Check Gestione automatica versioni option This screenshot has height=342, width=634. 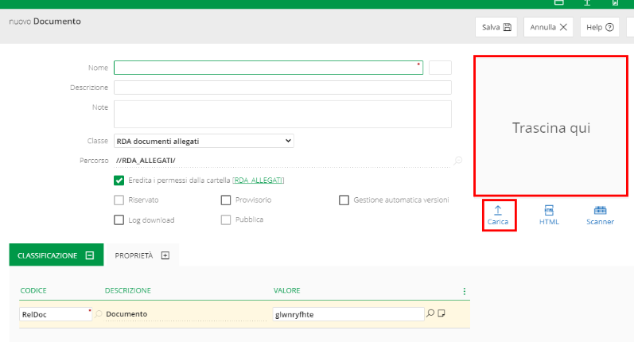point(344,200)
